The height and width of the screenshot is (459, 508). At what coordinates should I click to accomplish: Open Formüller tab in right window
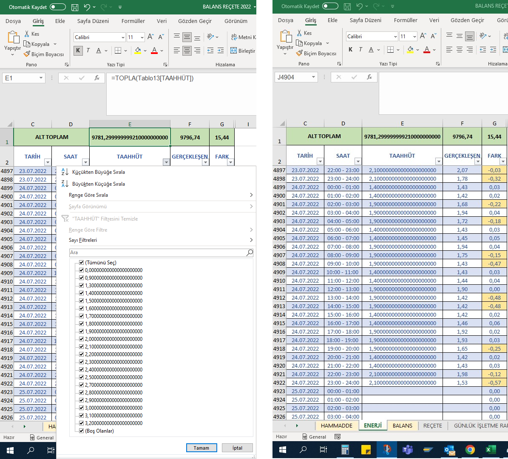(405, 20)
